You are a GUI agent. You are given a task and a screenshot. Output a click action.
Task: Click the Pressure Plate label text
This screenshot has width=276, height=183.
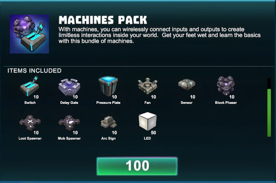(108, 103)
